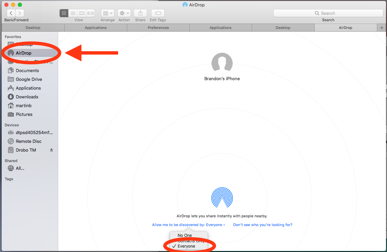Click in the Search field
Screen dimensions: 387x252
(x=328, y=13)
